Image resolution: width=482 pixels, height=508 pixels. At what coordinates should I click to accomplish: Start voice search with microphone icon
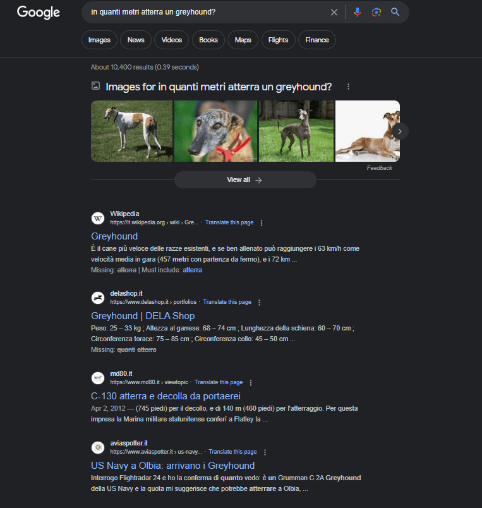tap(358, 12)
